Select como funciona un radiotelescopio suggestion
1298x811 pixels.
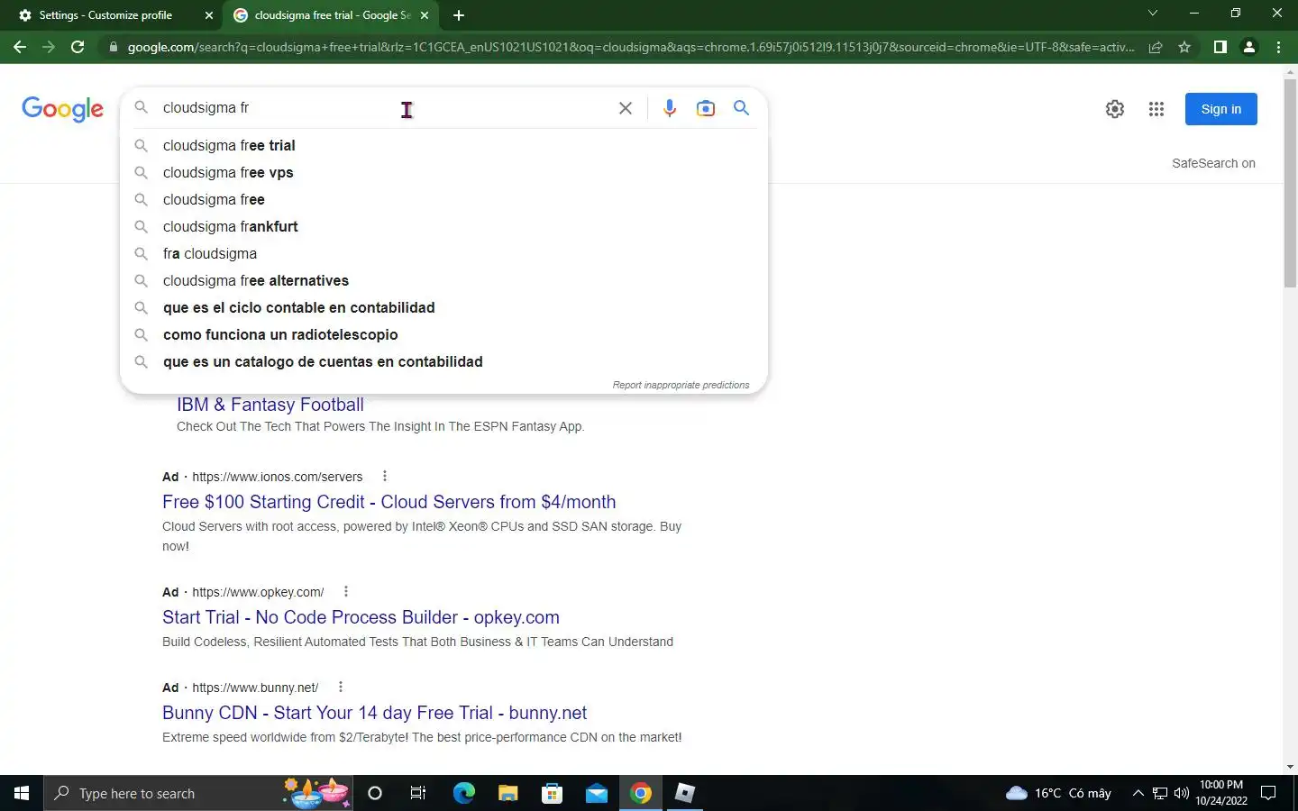click(x=443, y=334)
